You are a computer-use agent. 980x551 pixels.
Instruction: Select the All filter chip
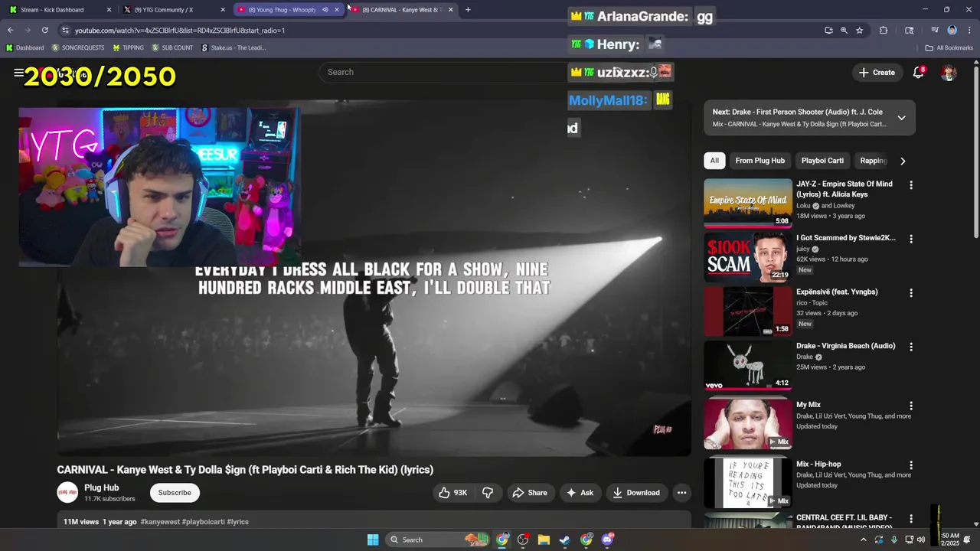point(714,161)
